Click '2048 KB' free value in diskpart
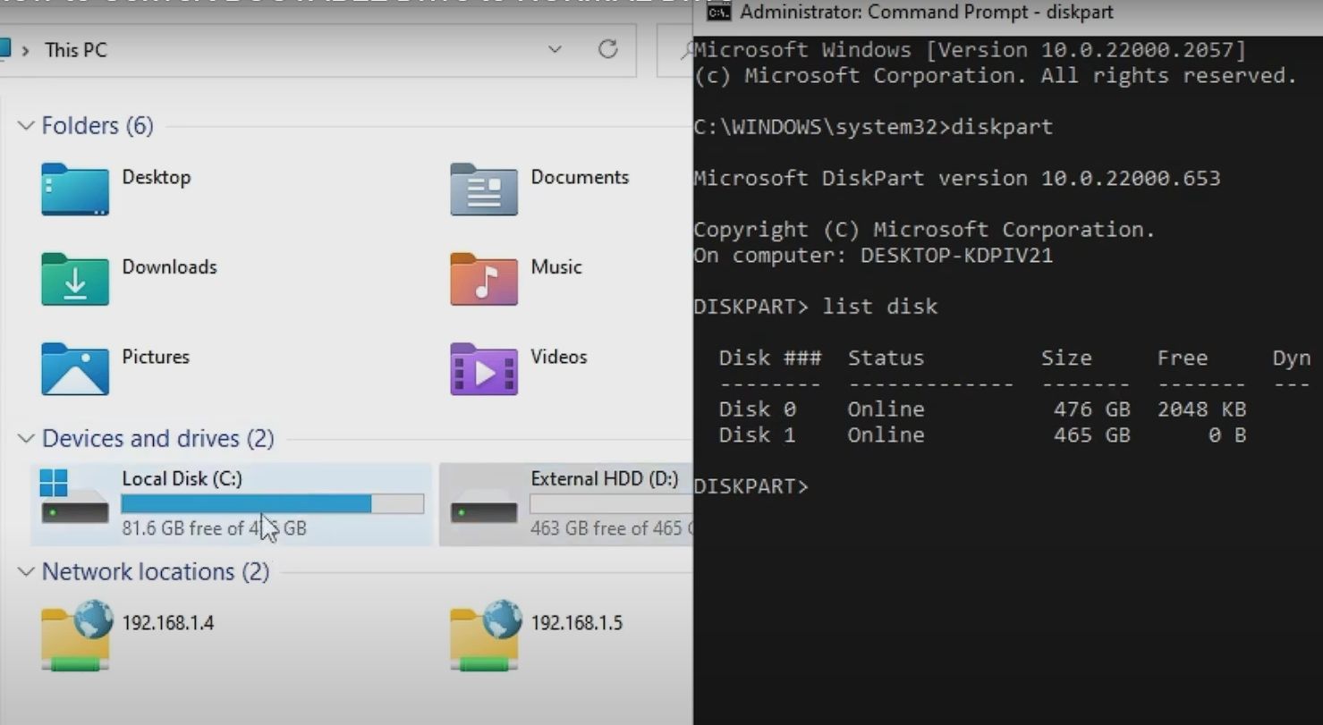The height and width of the screenshot is (725, 1323). pos(1201,409)
